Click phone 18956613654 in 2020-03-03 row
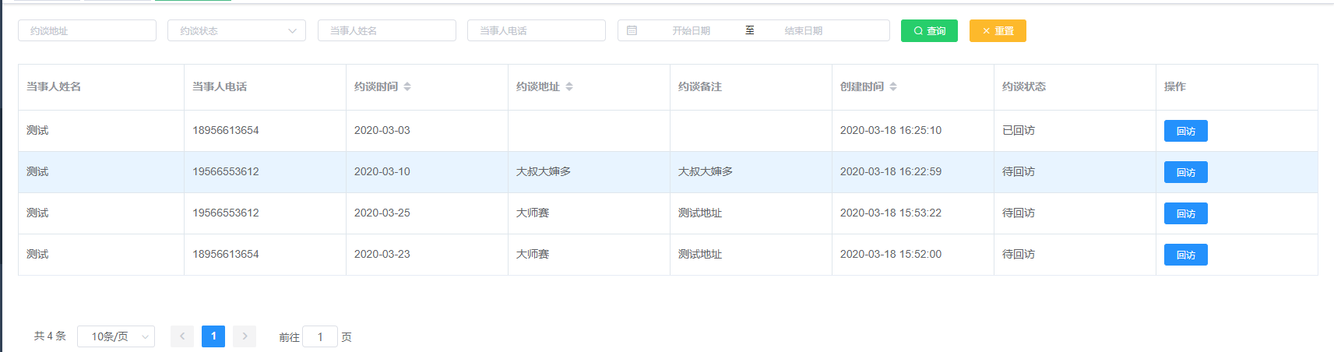The image size is (1334, 352). (x=226, y=130)
